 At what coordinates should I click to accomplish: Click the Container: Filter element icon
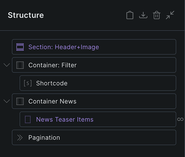[x=20, y=65]
